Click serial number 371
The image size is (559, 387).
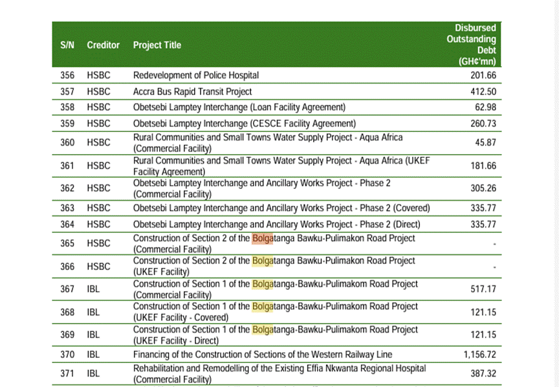pyautogui.click(x=67, y=373)
